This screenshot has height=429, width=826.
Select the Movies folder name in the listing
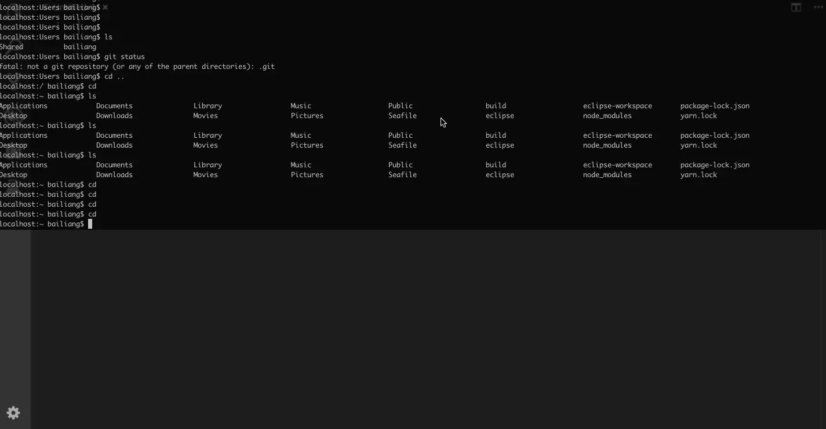click(206, 115)
